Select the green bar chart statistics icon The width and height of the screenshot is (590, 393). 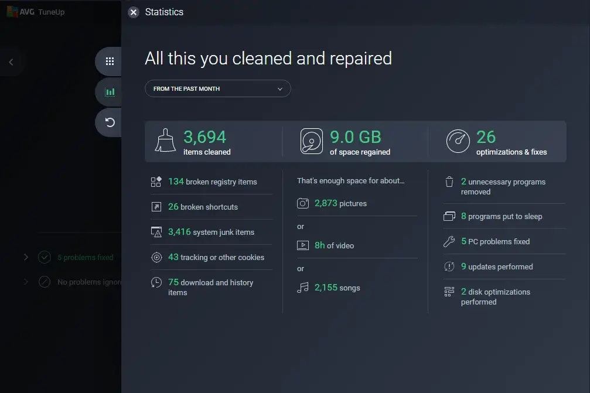pos(110,92)
